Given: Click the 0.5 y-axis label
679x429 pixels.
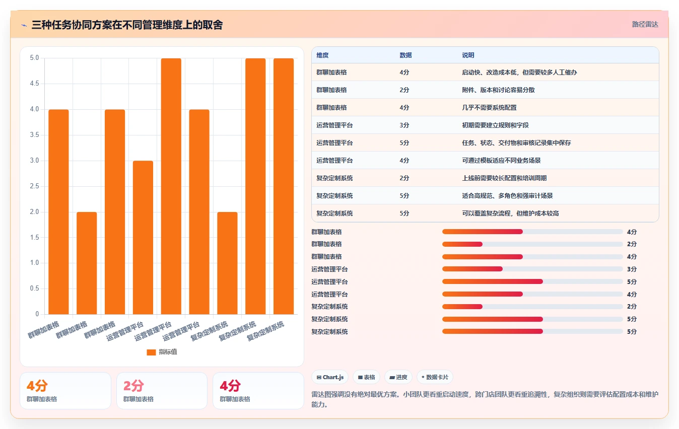Looking at the screenshot, I should pyautogui.click(x=34, y=289).
